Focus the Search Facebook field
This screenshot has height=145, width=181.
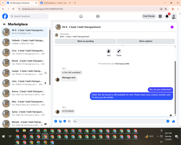click(29, 16)
